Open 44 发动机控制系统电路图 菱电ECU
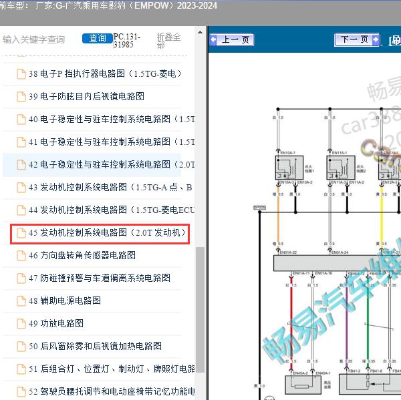The height and width of the screenshot is (400, 401). [112, 210]
